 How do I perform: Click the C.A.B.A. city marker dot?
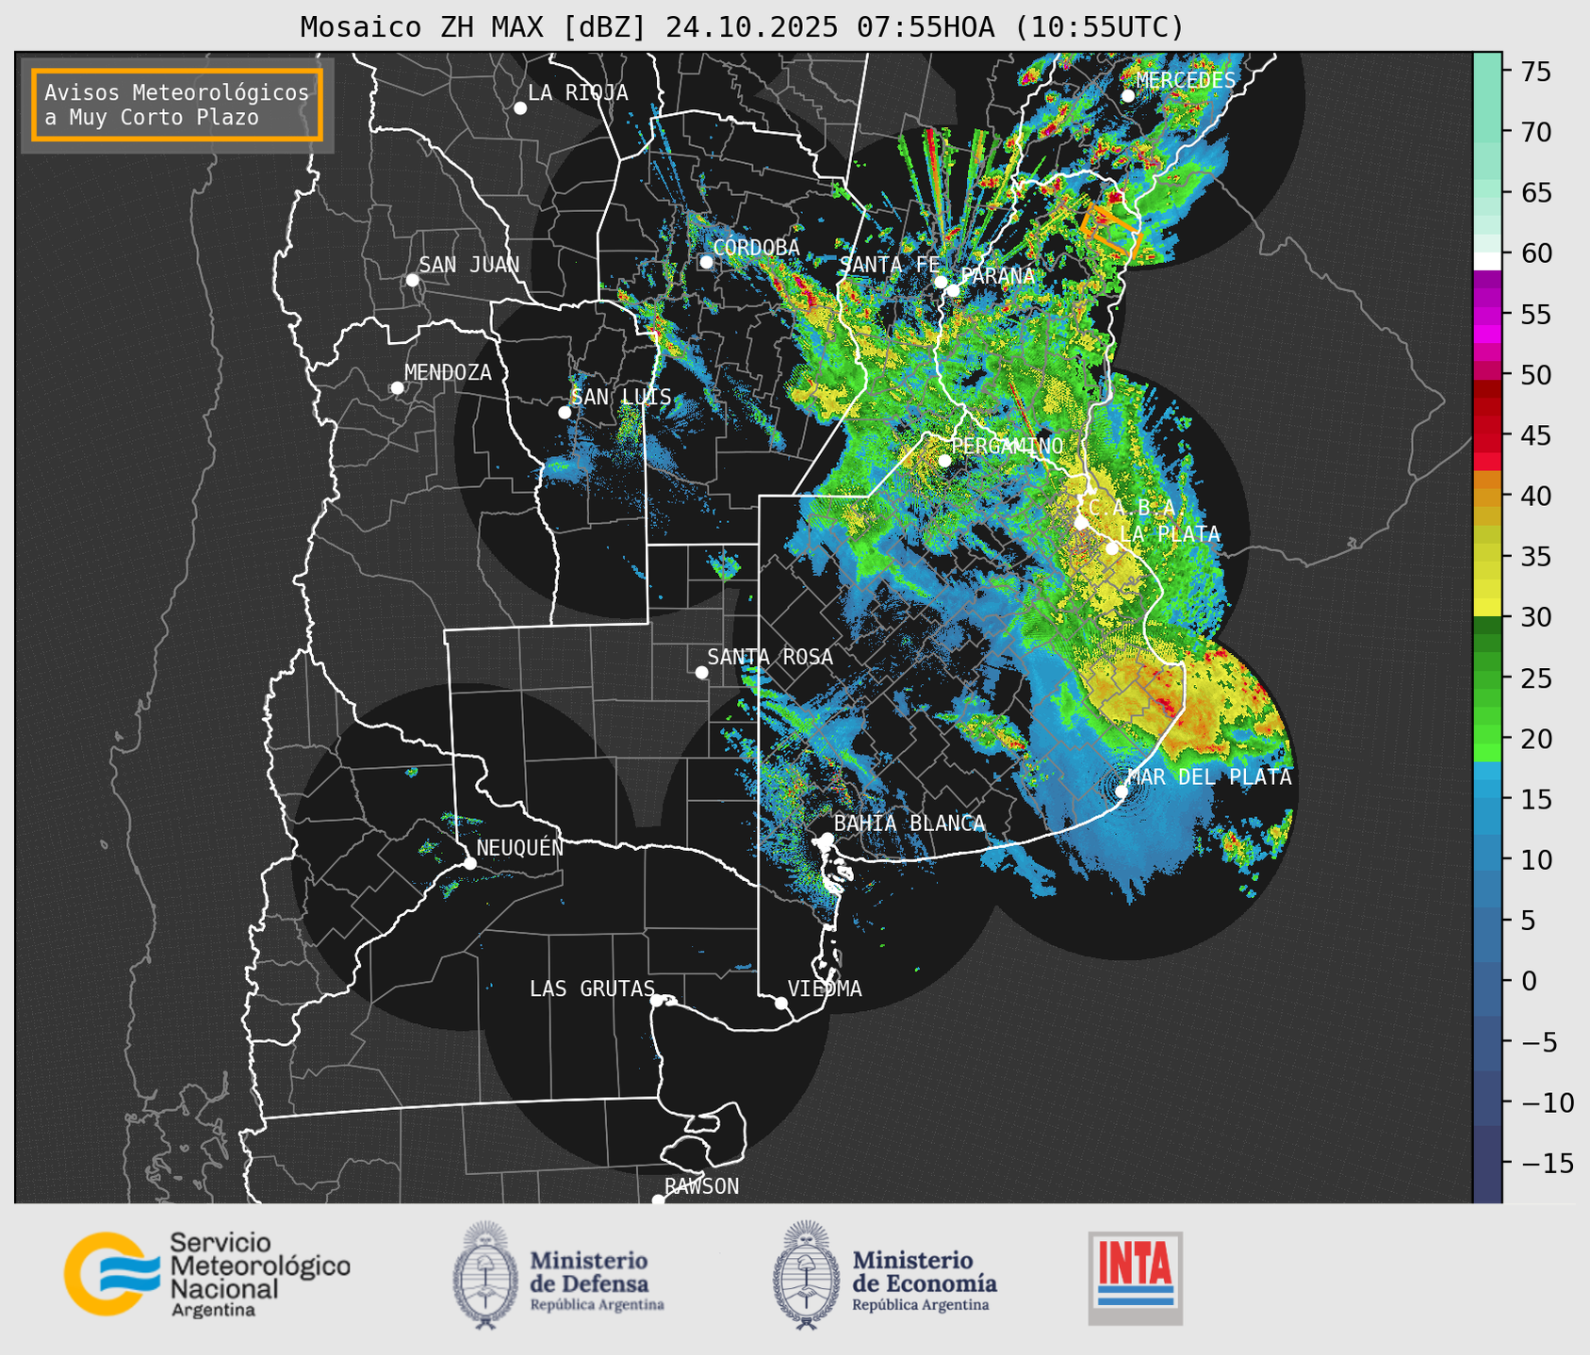(x=1081, y=523)
